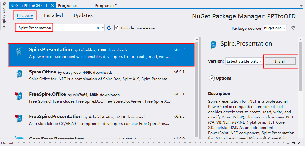
Task: Toggle Include prerelease checkbox
Action: tap(116, 28)
